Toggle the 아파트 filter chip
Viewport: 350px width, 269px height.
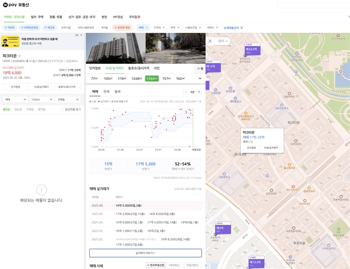click(9, 28)
